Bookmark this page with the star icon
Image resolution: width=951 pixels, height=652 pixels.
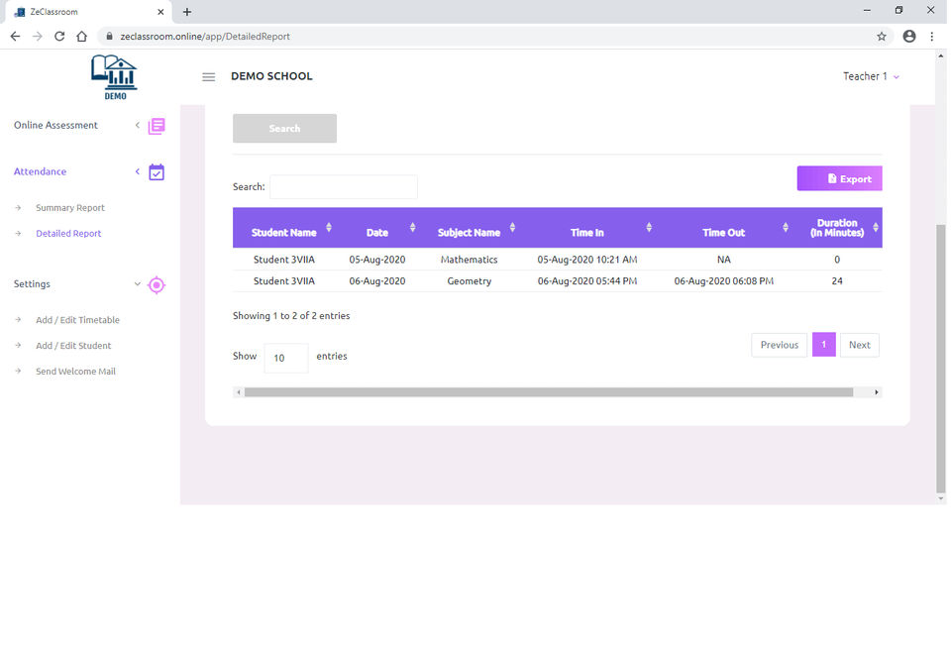click(x=882, y=37)
